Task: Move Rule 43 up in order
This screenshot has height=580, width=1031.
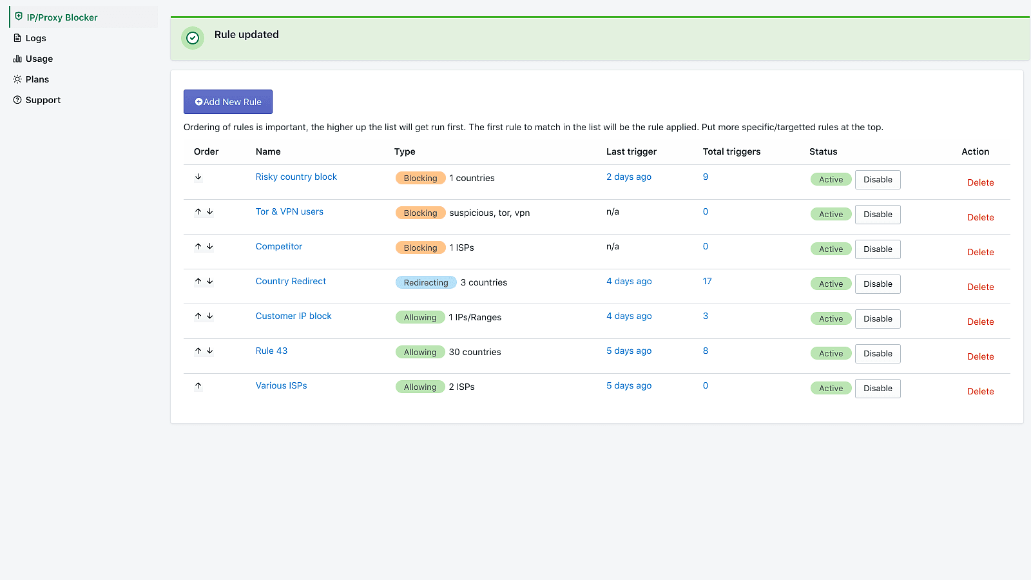Action: pos(198,351)
